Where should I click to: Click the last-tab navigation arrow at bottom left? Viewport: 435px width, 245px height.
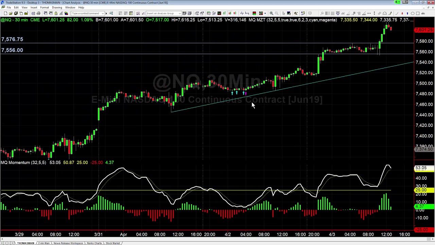(x=13, y=243)
